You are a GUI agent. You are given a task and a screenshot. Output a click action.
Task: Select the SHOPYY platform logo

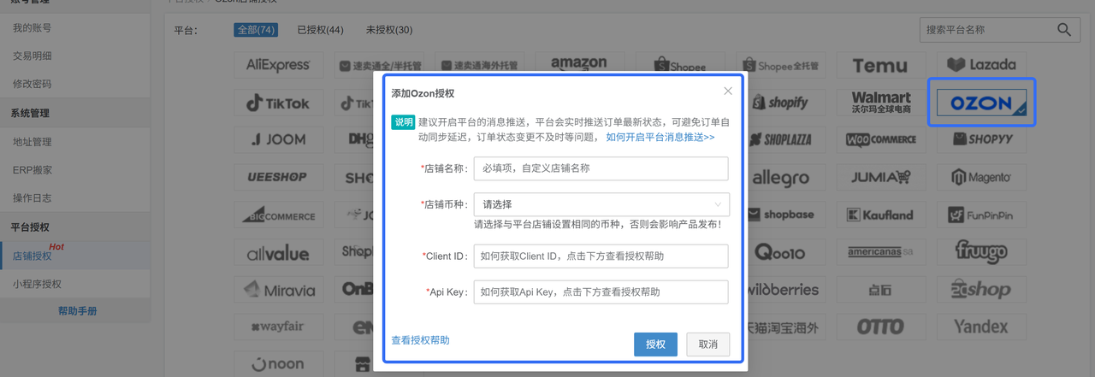point(981,140)
